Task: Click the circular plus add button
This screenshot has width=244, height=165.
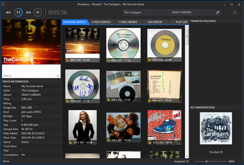Action: tap(38, 12)
